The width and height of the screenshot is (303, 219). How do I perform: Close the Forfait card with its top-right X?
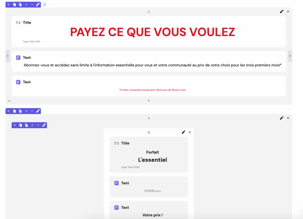tap(190, 132)
